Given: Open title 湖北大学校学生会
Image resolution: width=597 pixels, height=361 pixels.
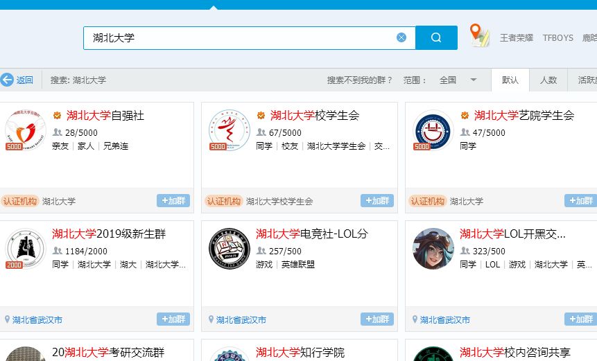Looking at the screenshot, I should tap(315, 115).
